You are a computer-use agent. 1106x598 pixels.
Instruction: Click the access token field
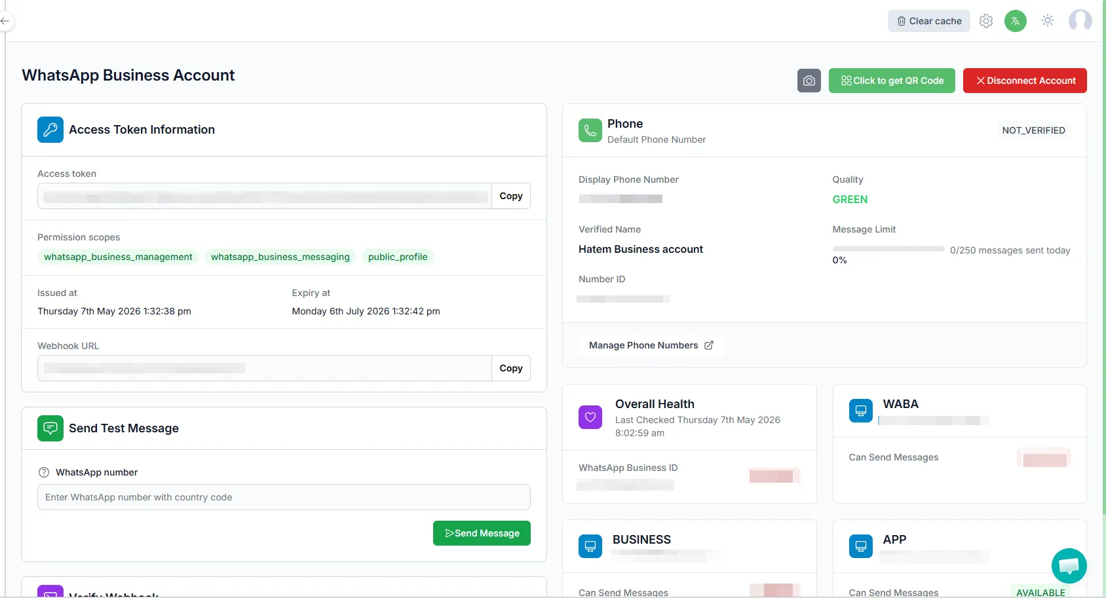click(x=265, y=196)
